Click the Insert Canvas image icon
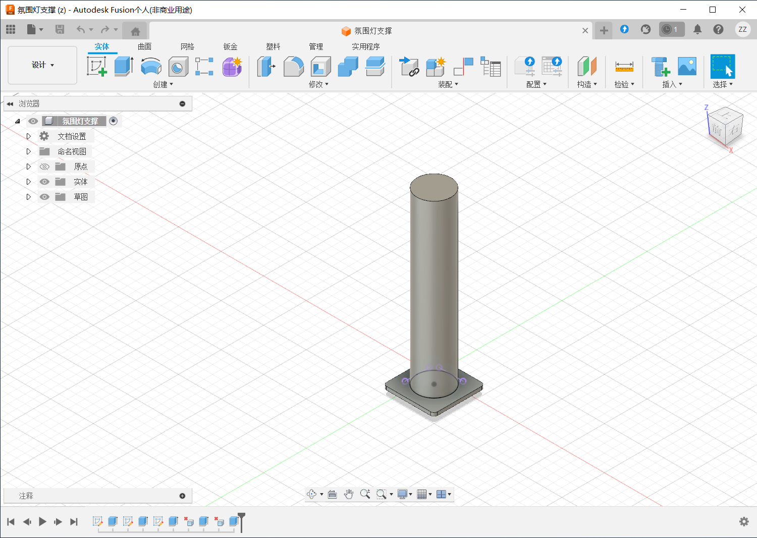The image size is (757, 538). pyautogui.click(x=687, y=66)
